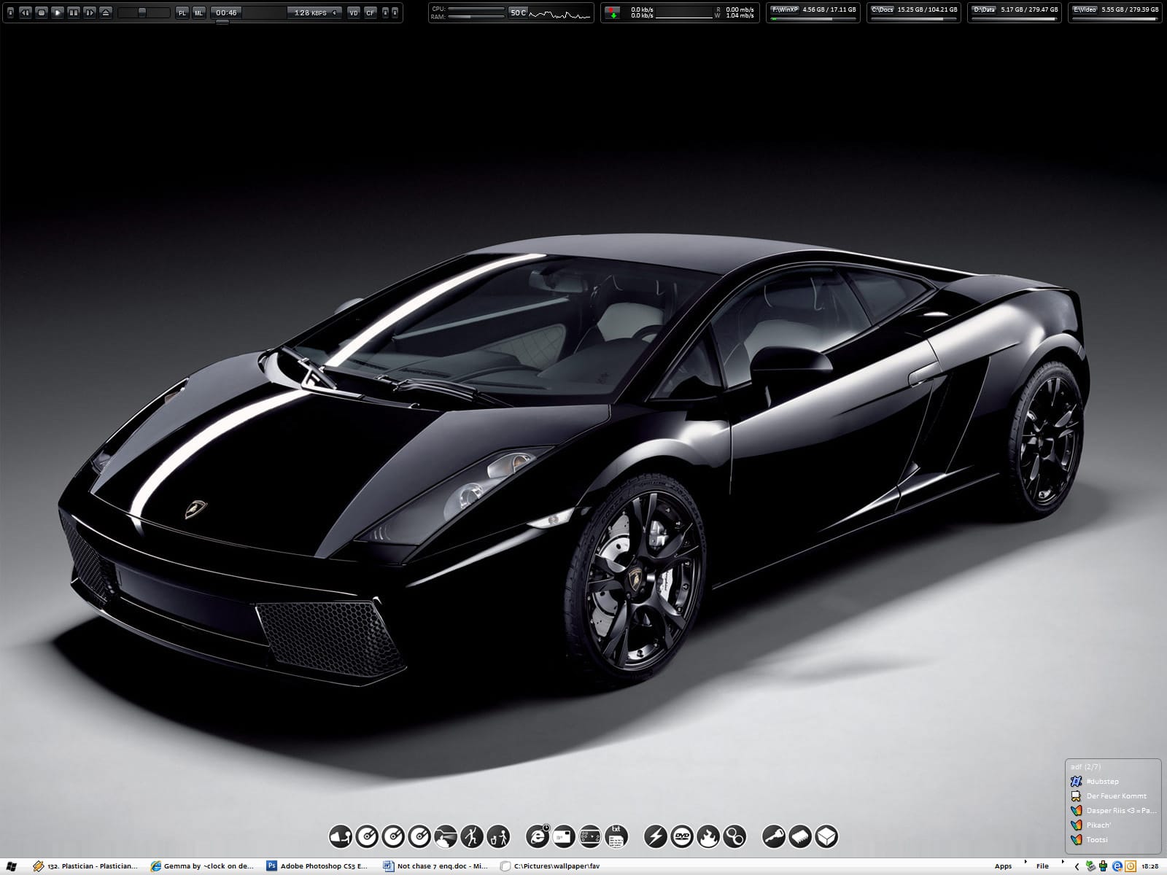1167x875 pixels.
Task: Click the flame burner dock icon
Action: tap(708, 836)
